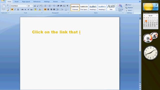
Task: Apply the No Spacing style
Action: pyautogui.click(x=84, y=7)
